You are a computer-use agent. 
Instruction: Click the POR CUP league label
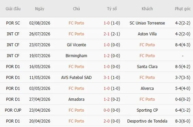(x=13, y=110)
